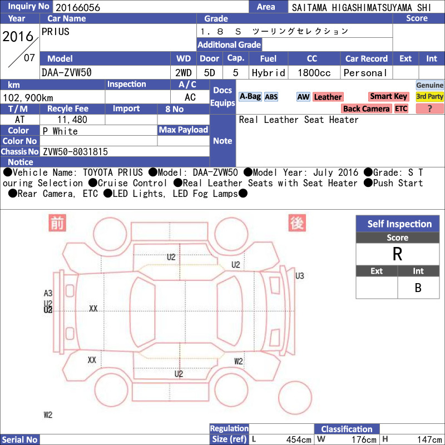
Task: Click the car name PRIUS
Action: pyautogui.click(x=55, y=32)
